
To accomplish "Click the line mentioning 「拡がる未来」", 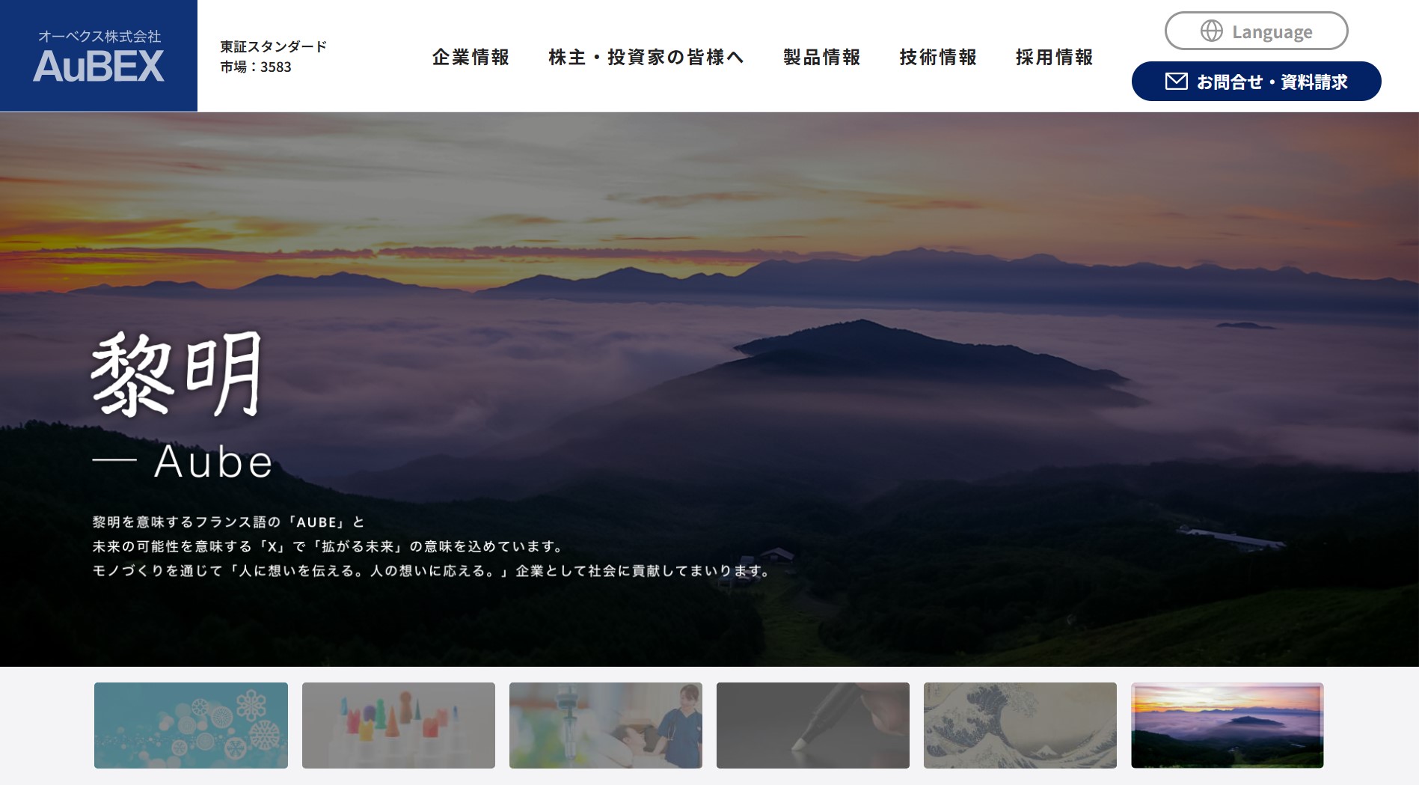I will pyautogui.click(x=328, y=547).
